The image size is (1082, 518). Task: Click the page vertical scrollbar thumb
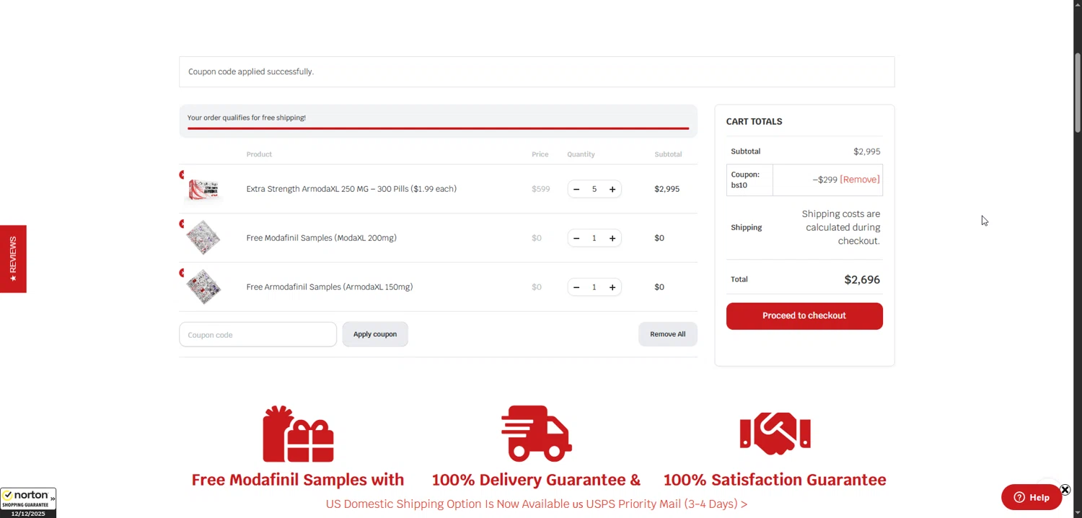pos(1078,92)
